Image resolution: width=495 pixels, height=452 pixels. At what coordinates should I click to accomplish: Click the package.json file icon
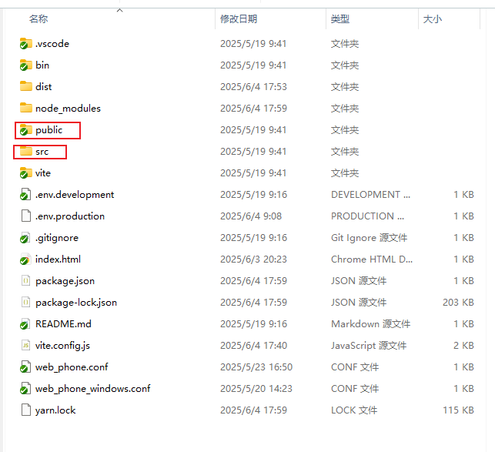click(26, 281)
